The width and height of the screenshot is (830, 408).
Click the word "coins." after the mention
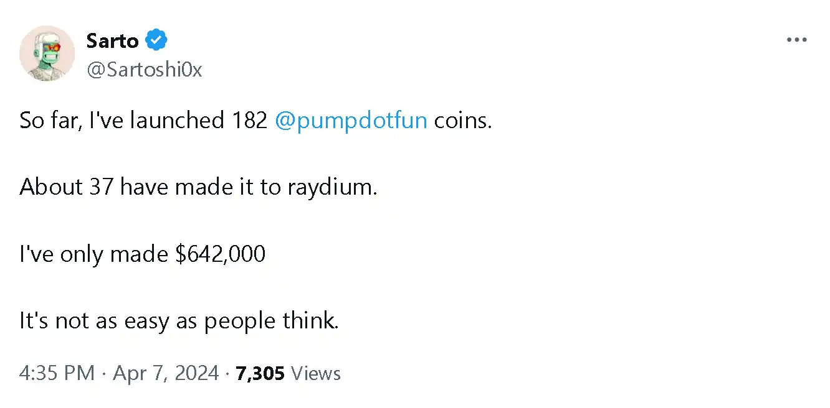(x=463, y=120)
